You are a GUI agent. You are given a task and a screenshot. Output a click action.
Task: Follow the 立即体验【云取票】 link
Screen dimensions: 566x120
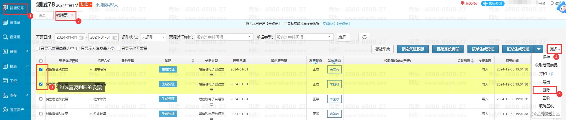pos(336,24)
